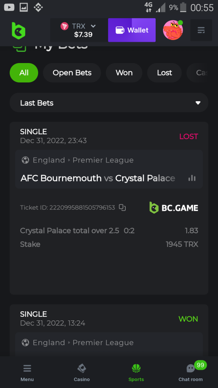This screenshot has width=218, height=388.
Task: Click the user avatar profile picture
Action: tap(173, 30)
